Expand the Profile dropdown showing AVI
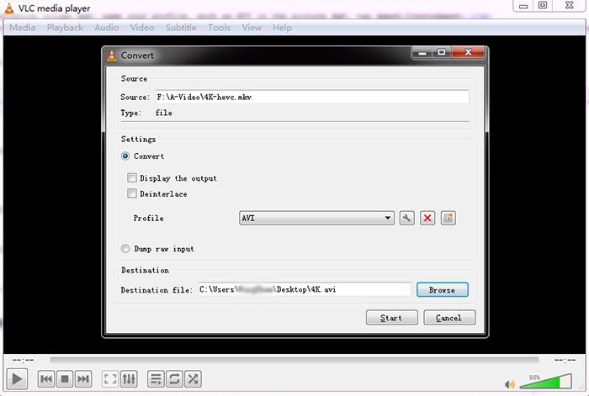The image size is (589, 396). 316,219
